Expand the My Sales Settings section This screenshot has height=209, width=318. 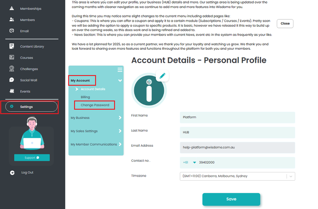120,131
